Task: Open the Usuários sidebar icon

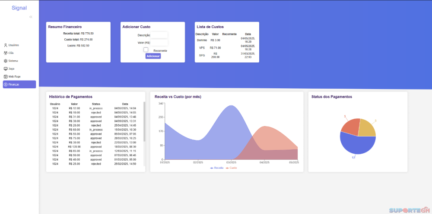Action: pyautogui.click(x=5, y=45)
